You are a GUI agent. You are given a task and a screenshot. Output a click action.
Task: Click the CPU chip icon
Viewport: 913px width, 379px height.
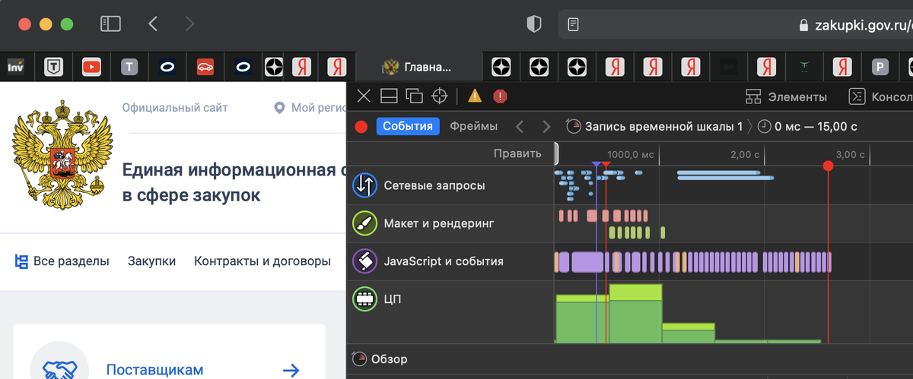[365, 298]
